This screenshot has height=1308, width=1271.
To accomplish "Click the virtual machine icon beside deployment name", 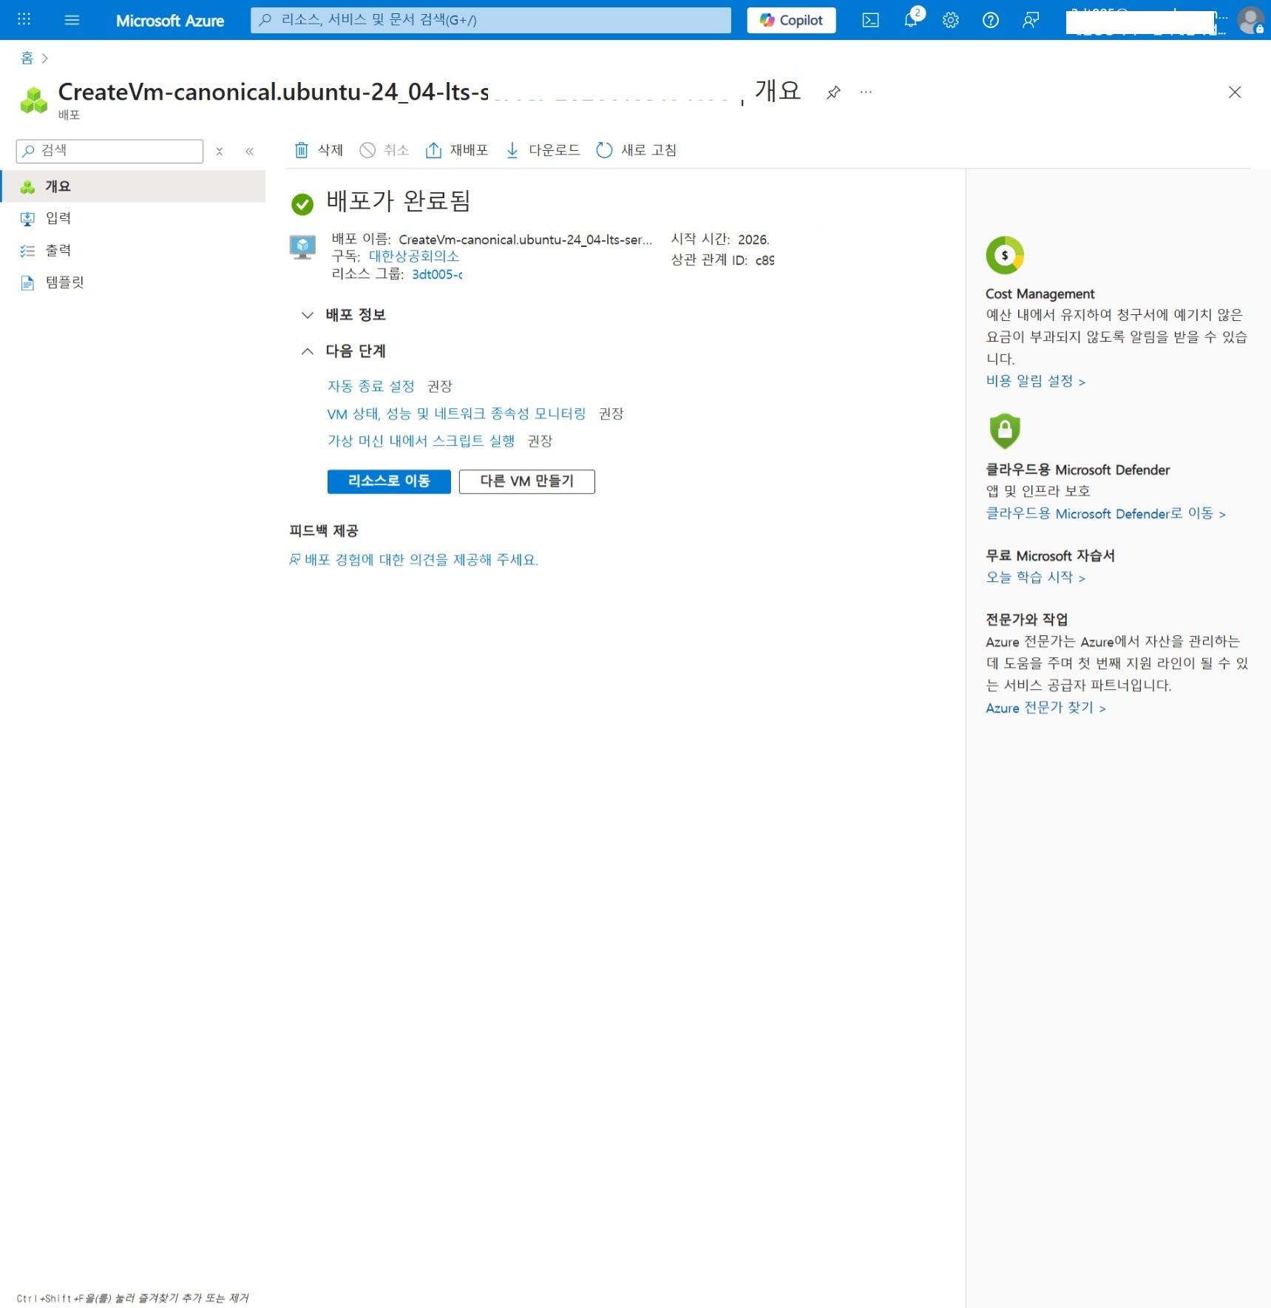I will point(302,247).
